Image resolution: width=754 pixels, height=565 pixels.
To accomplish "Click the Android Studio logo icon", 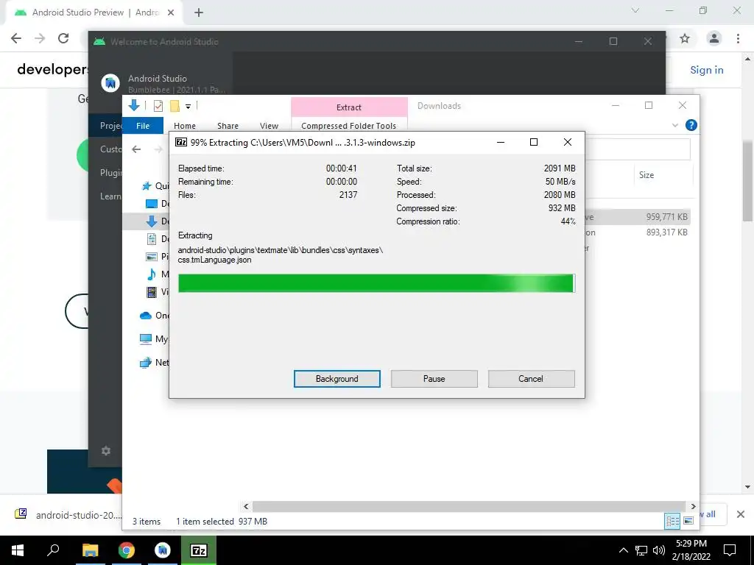I will point(110,83).
